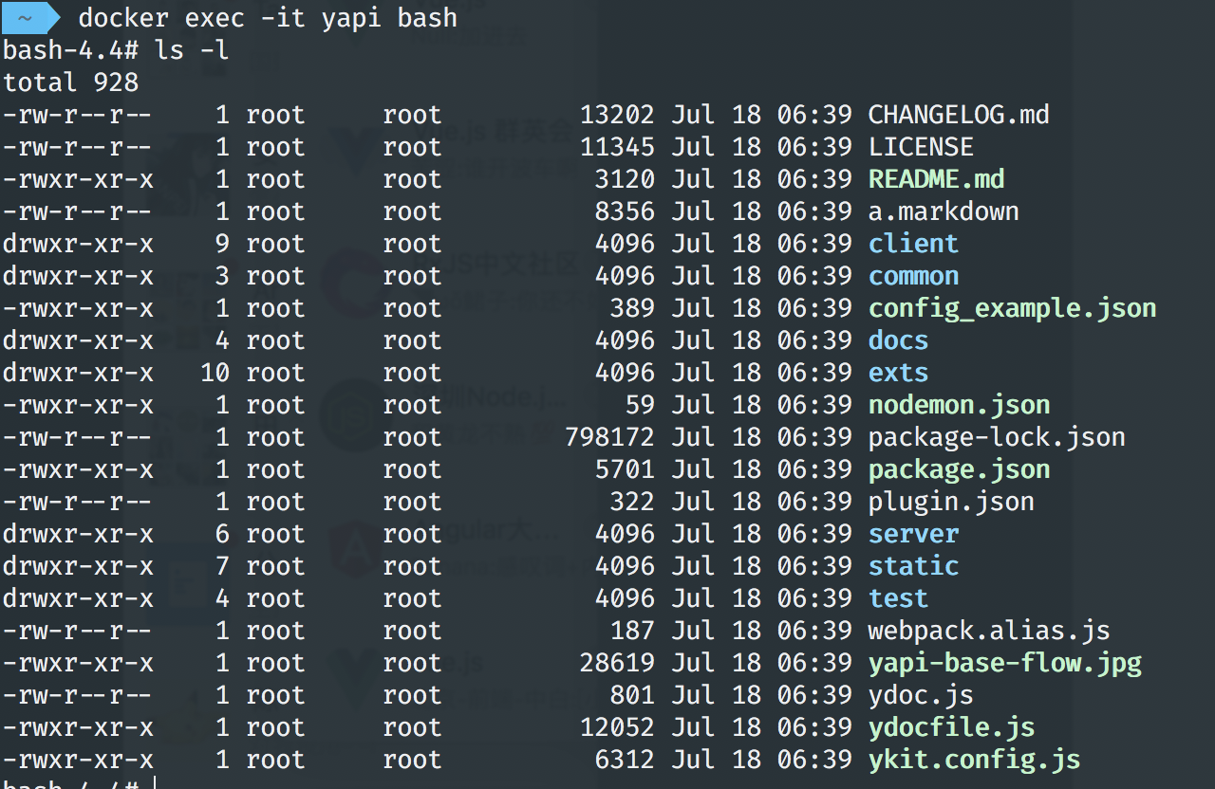Select the CHANGELOG.md file name

(x=959, y=115)
